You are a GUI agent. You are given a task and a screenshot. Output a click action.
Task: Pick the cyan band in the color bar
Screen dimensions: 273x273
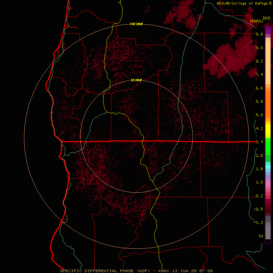(x=268, y=167)
